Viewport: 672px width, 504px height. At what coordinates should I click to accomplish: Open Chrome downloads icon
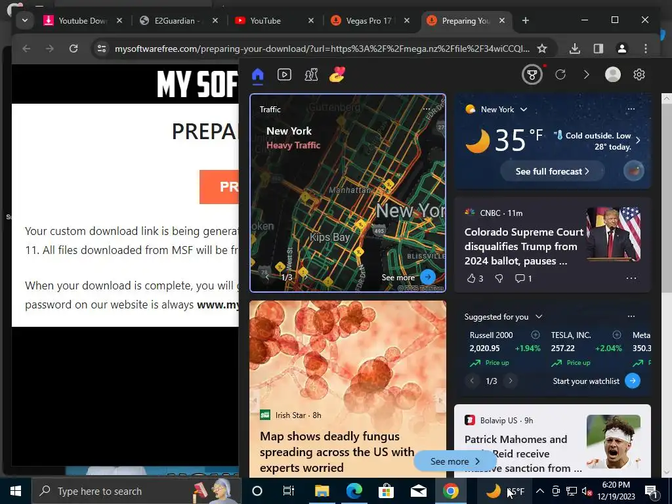click(x=575, y=49)
